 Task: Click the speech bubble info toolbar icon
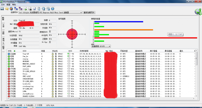coord(48,9)
